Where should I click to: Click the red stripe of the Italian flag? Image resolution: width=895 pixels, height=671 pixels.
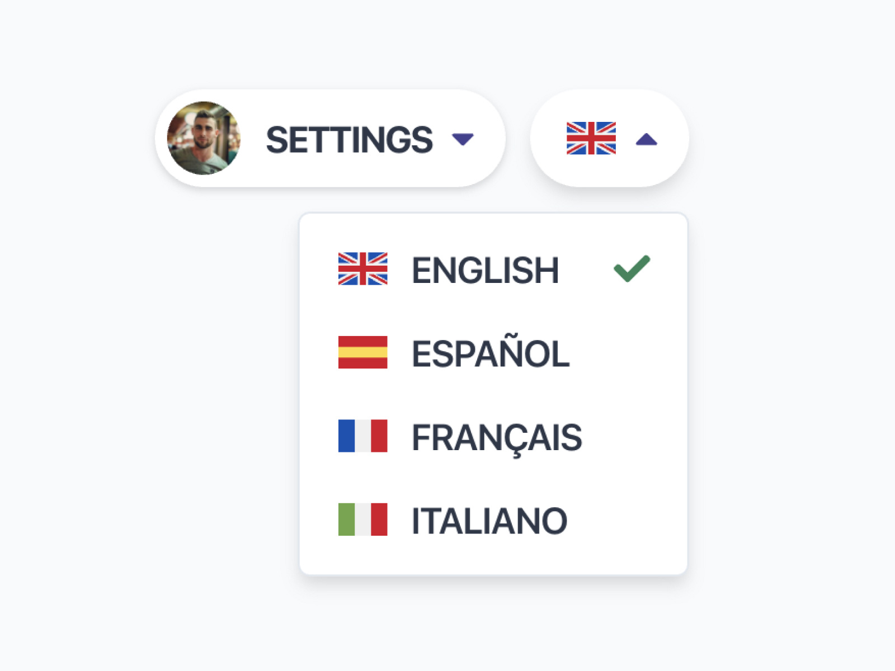tap(379, 519)
